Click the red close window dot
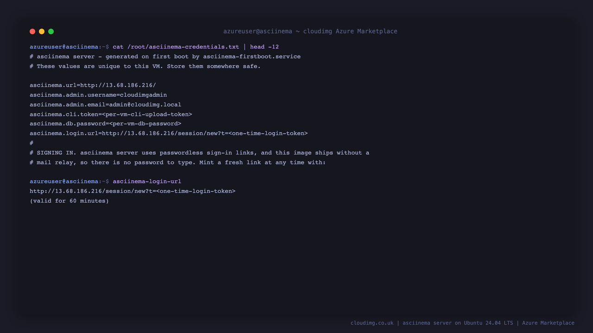This screenshot has width=593, height=333. [32, 31]
